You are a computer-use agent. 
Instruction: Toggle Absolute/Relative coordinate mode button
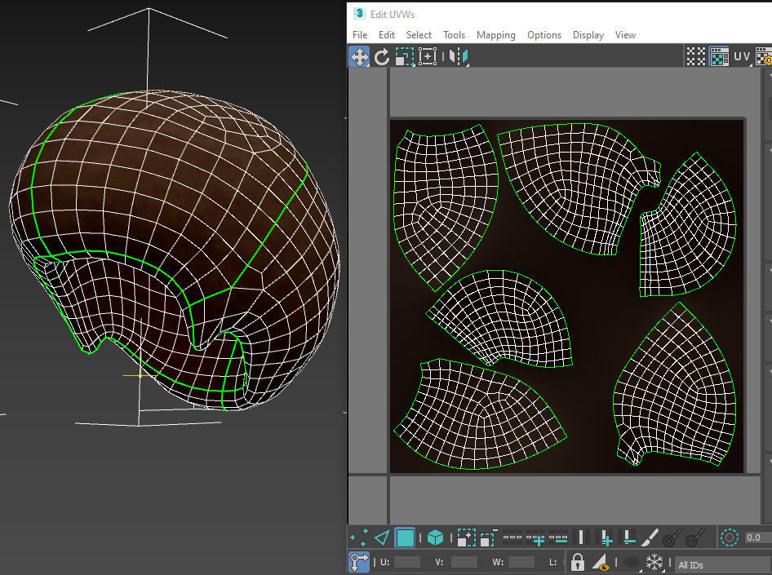coord(359,562)
